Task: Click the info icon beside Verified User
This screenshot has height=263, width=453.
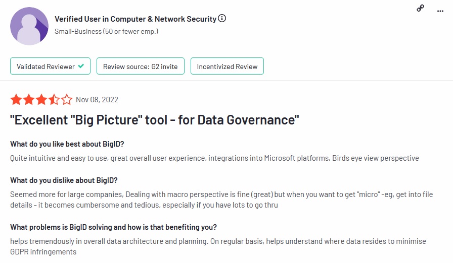Action: [x=222, y=19]
